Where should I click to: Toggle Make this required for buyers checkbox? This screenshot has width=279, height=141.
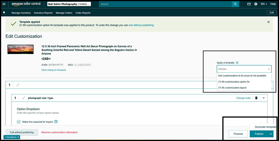19,122
